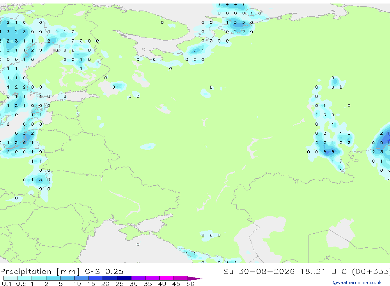The image size is (390, 286).
Task: Click the 'Precipitation [mm]' title text
Action: [40, 272]
